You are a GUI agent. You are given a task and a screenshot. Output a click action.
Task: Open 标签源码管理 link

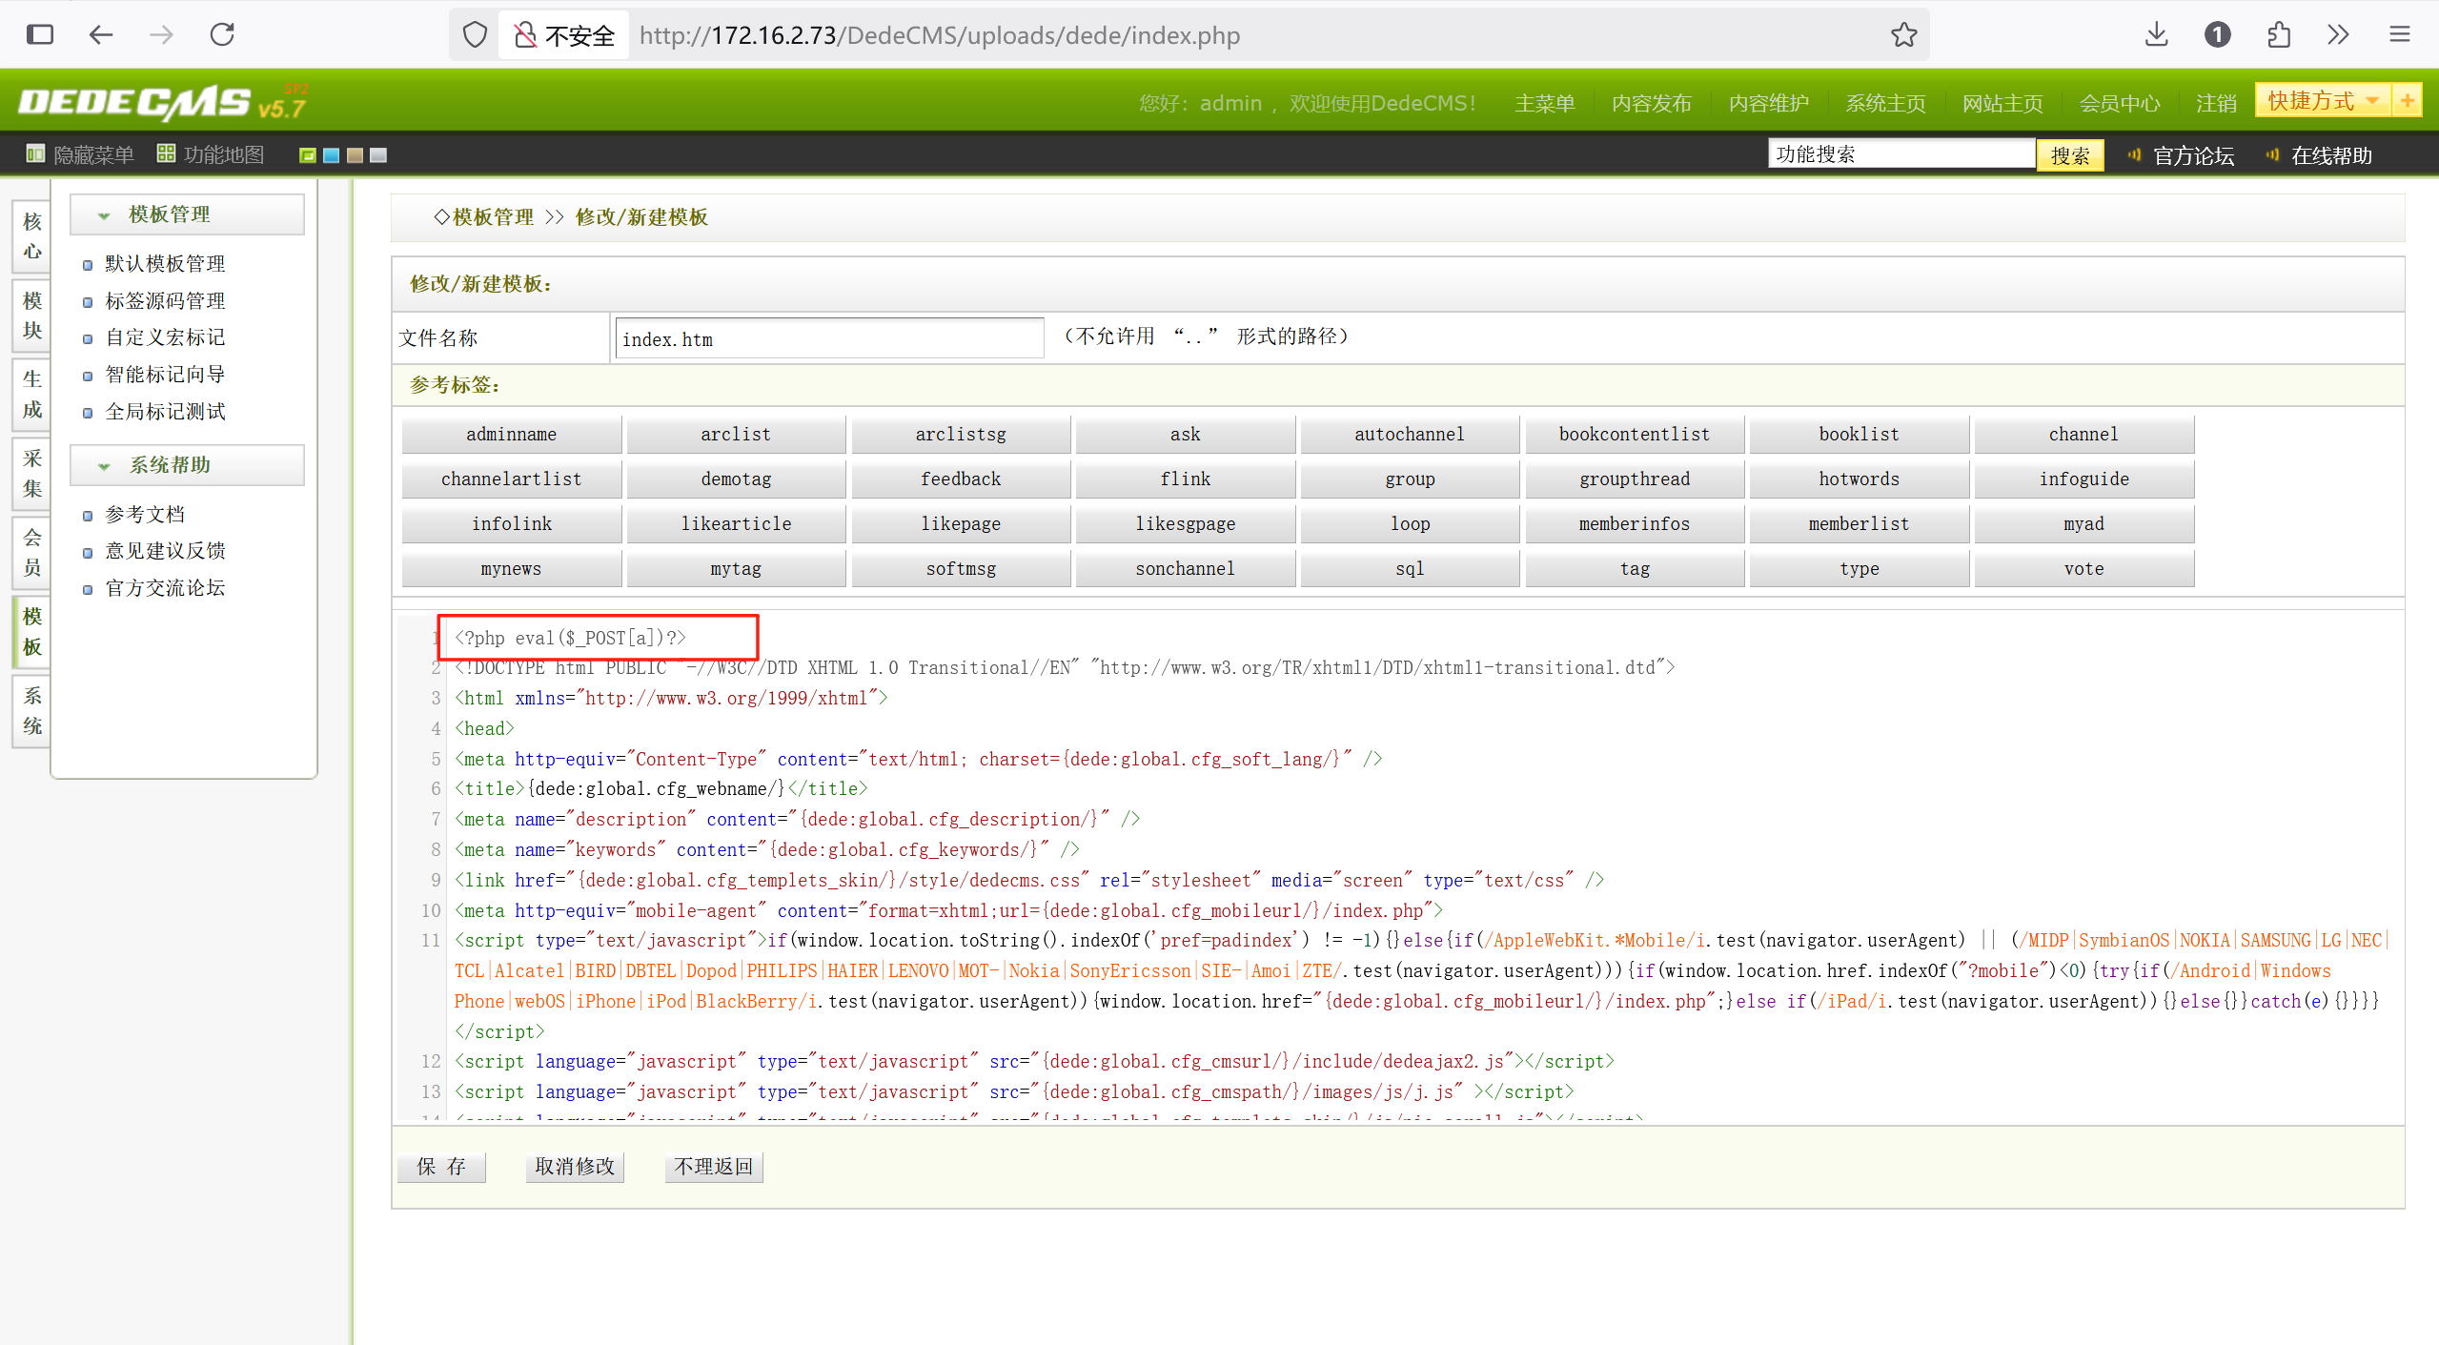click(x=165, y=301)
